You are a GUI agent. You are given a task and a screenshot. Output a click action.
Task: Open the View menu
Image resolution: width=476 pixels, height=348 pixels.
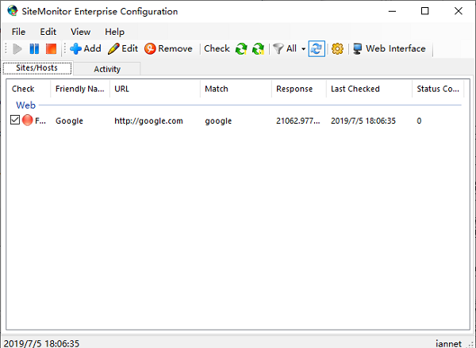pyautogui.click(x=80, y=32)
